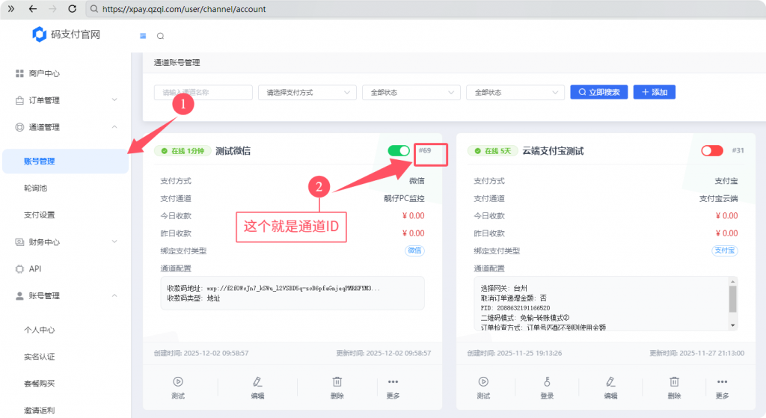Open the header search magnifier icon

(x=160, y=36)
